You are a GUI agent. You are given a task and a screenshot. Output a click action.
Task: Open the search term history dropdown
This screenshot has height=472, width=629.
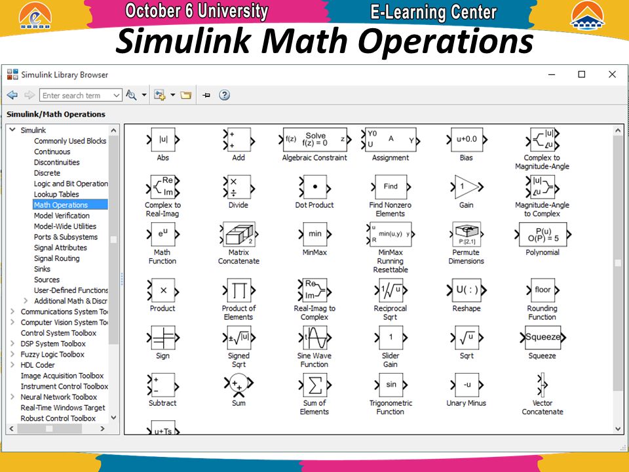(x=117, y=95)
